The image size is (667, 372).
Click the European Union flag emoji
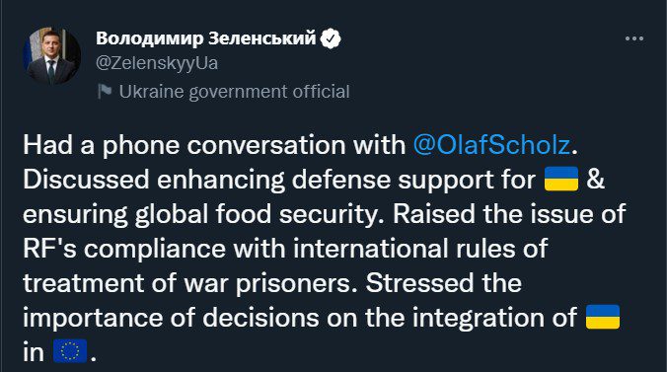pos(70,351)
